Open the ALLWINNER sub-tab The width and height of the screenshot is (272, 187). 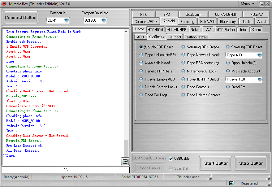tap(176, 29)
